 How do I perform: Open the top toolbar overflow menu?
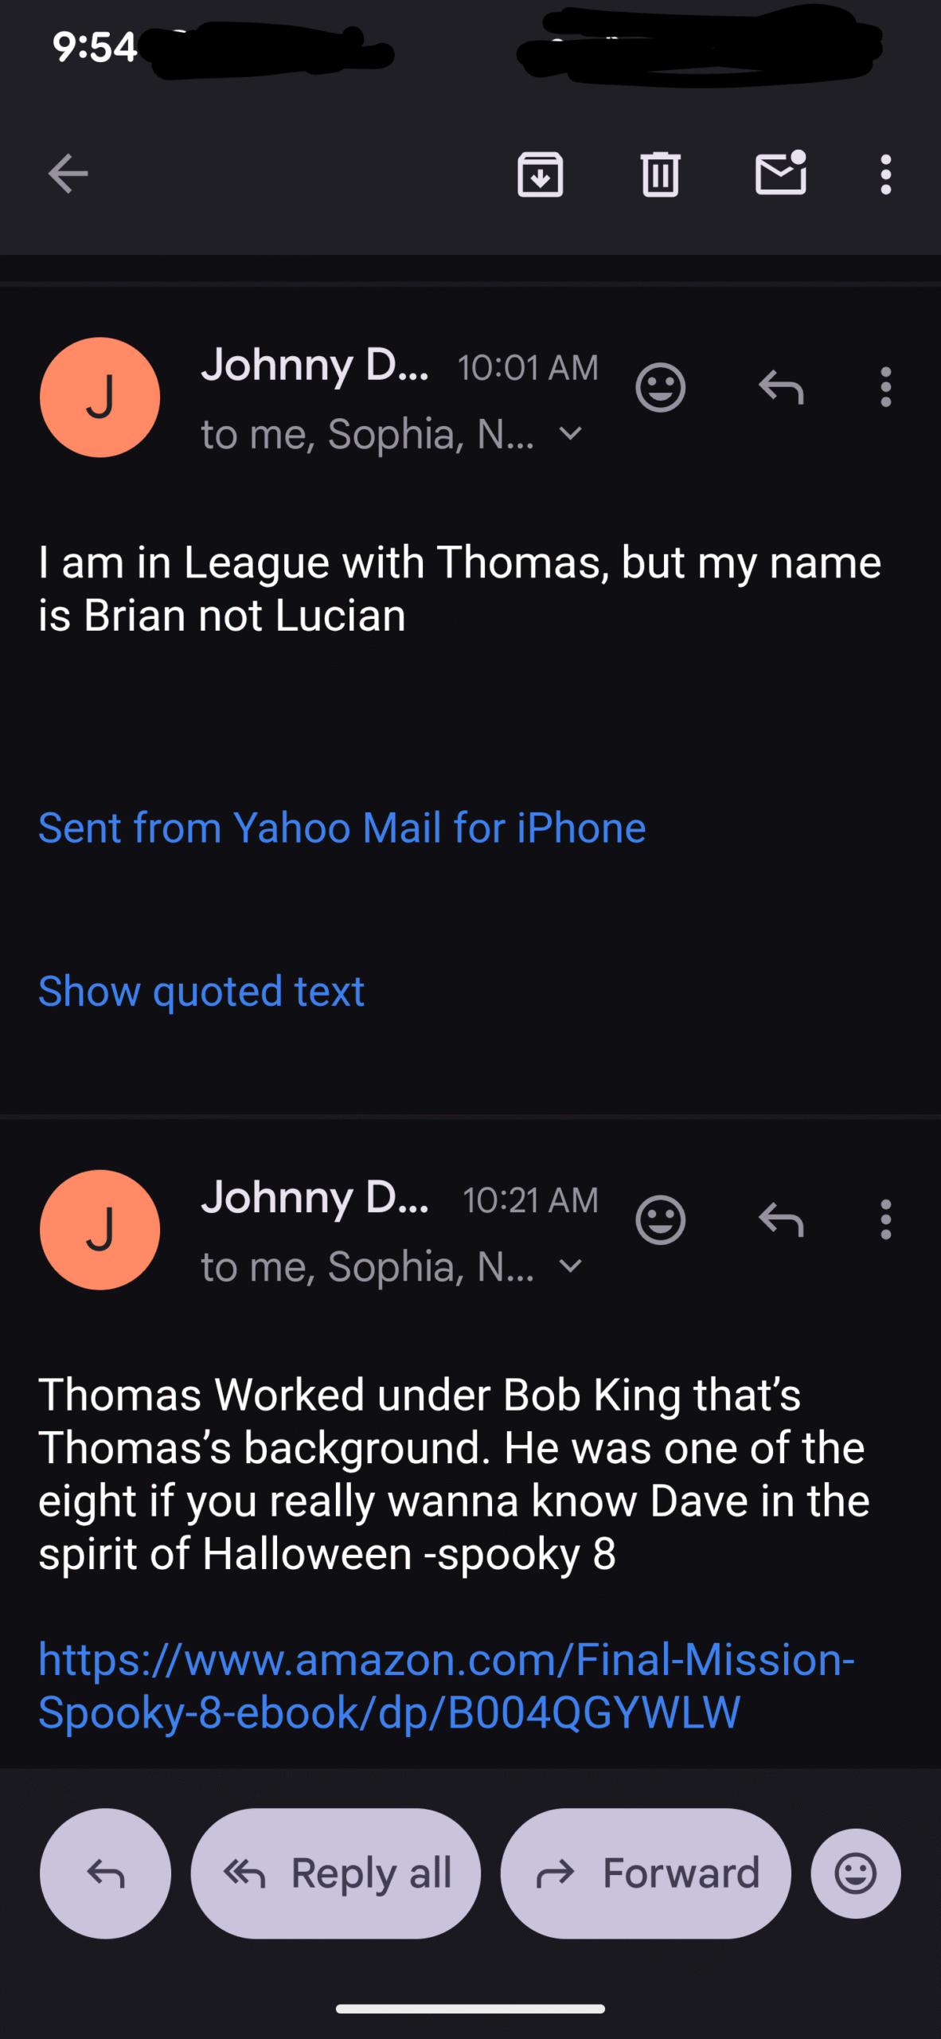[885, 174]
